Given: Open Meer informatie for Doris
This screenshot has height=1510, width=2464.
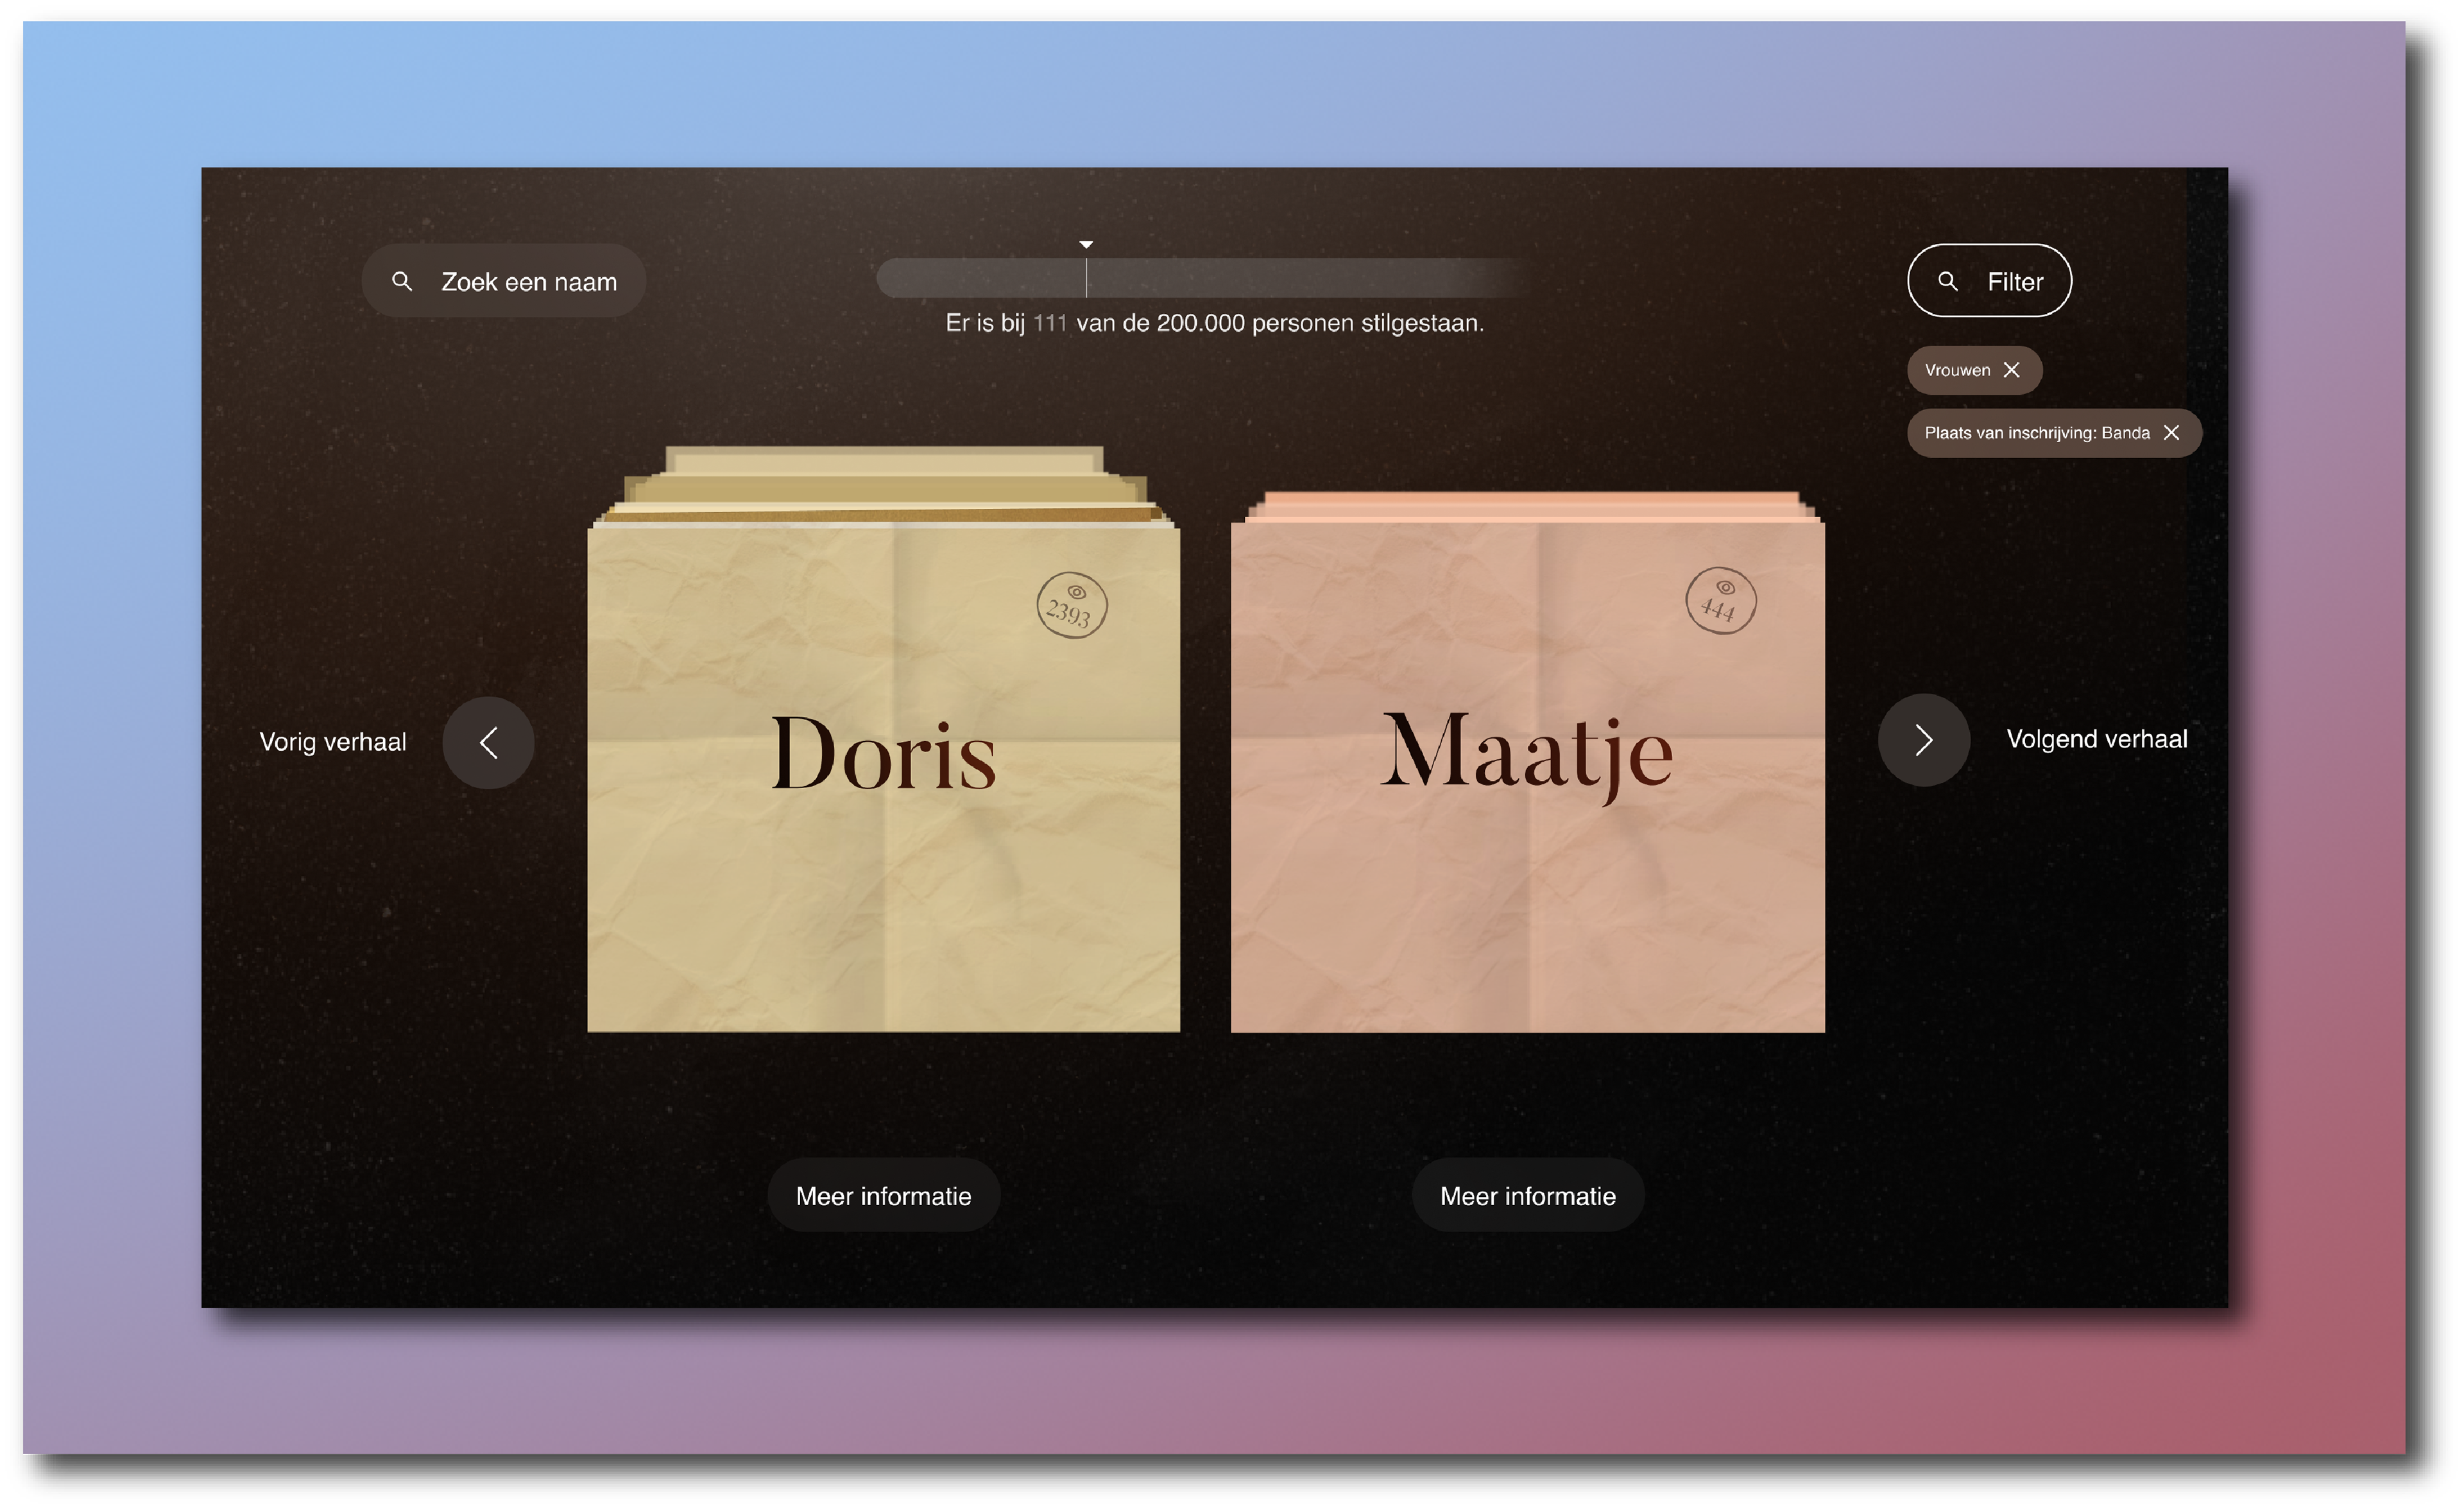Looking at the screenshot, I should [883, 1196].
